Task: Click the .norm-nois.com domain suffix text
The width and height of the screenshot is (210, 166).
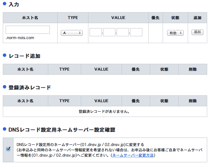Action: [20, 38]
